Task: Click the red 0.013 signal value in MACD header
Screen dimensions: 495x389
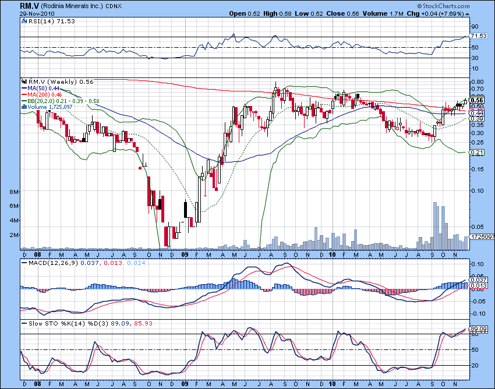Action: point(113,263)
